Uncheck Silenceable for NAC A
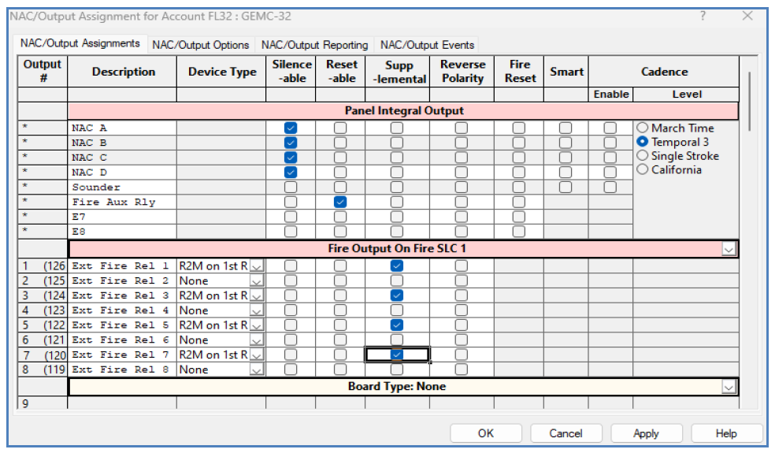775x453 pixels. [x=291, y=128]
